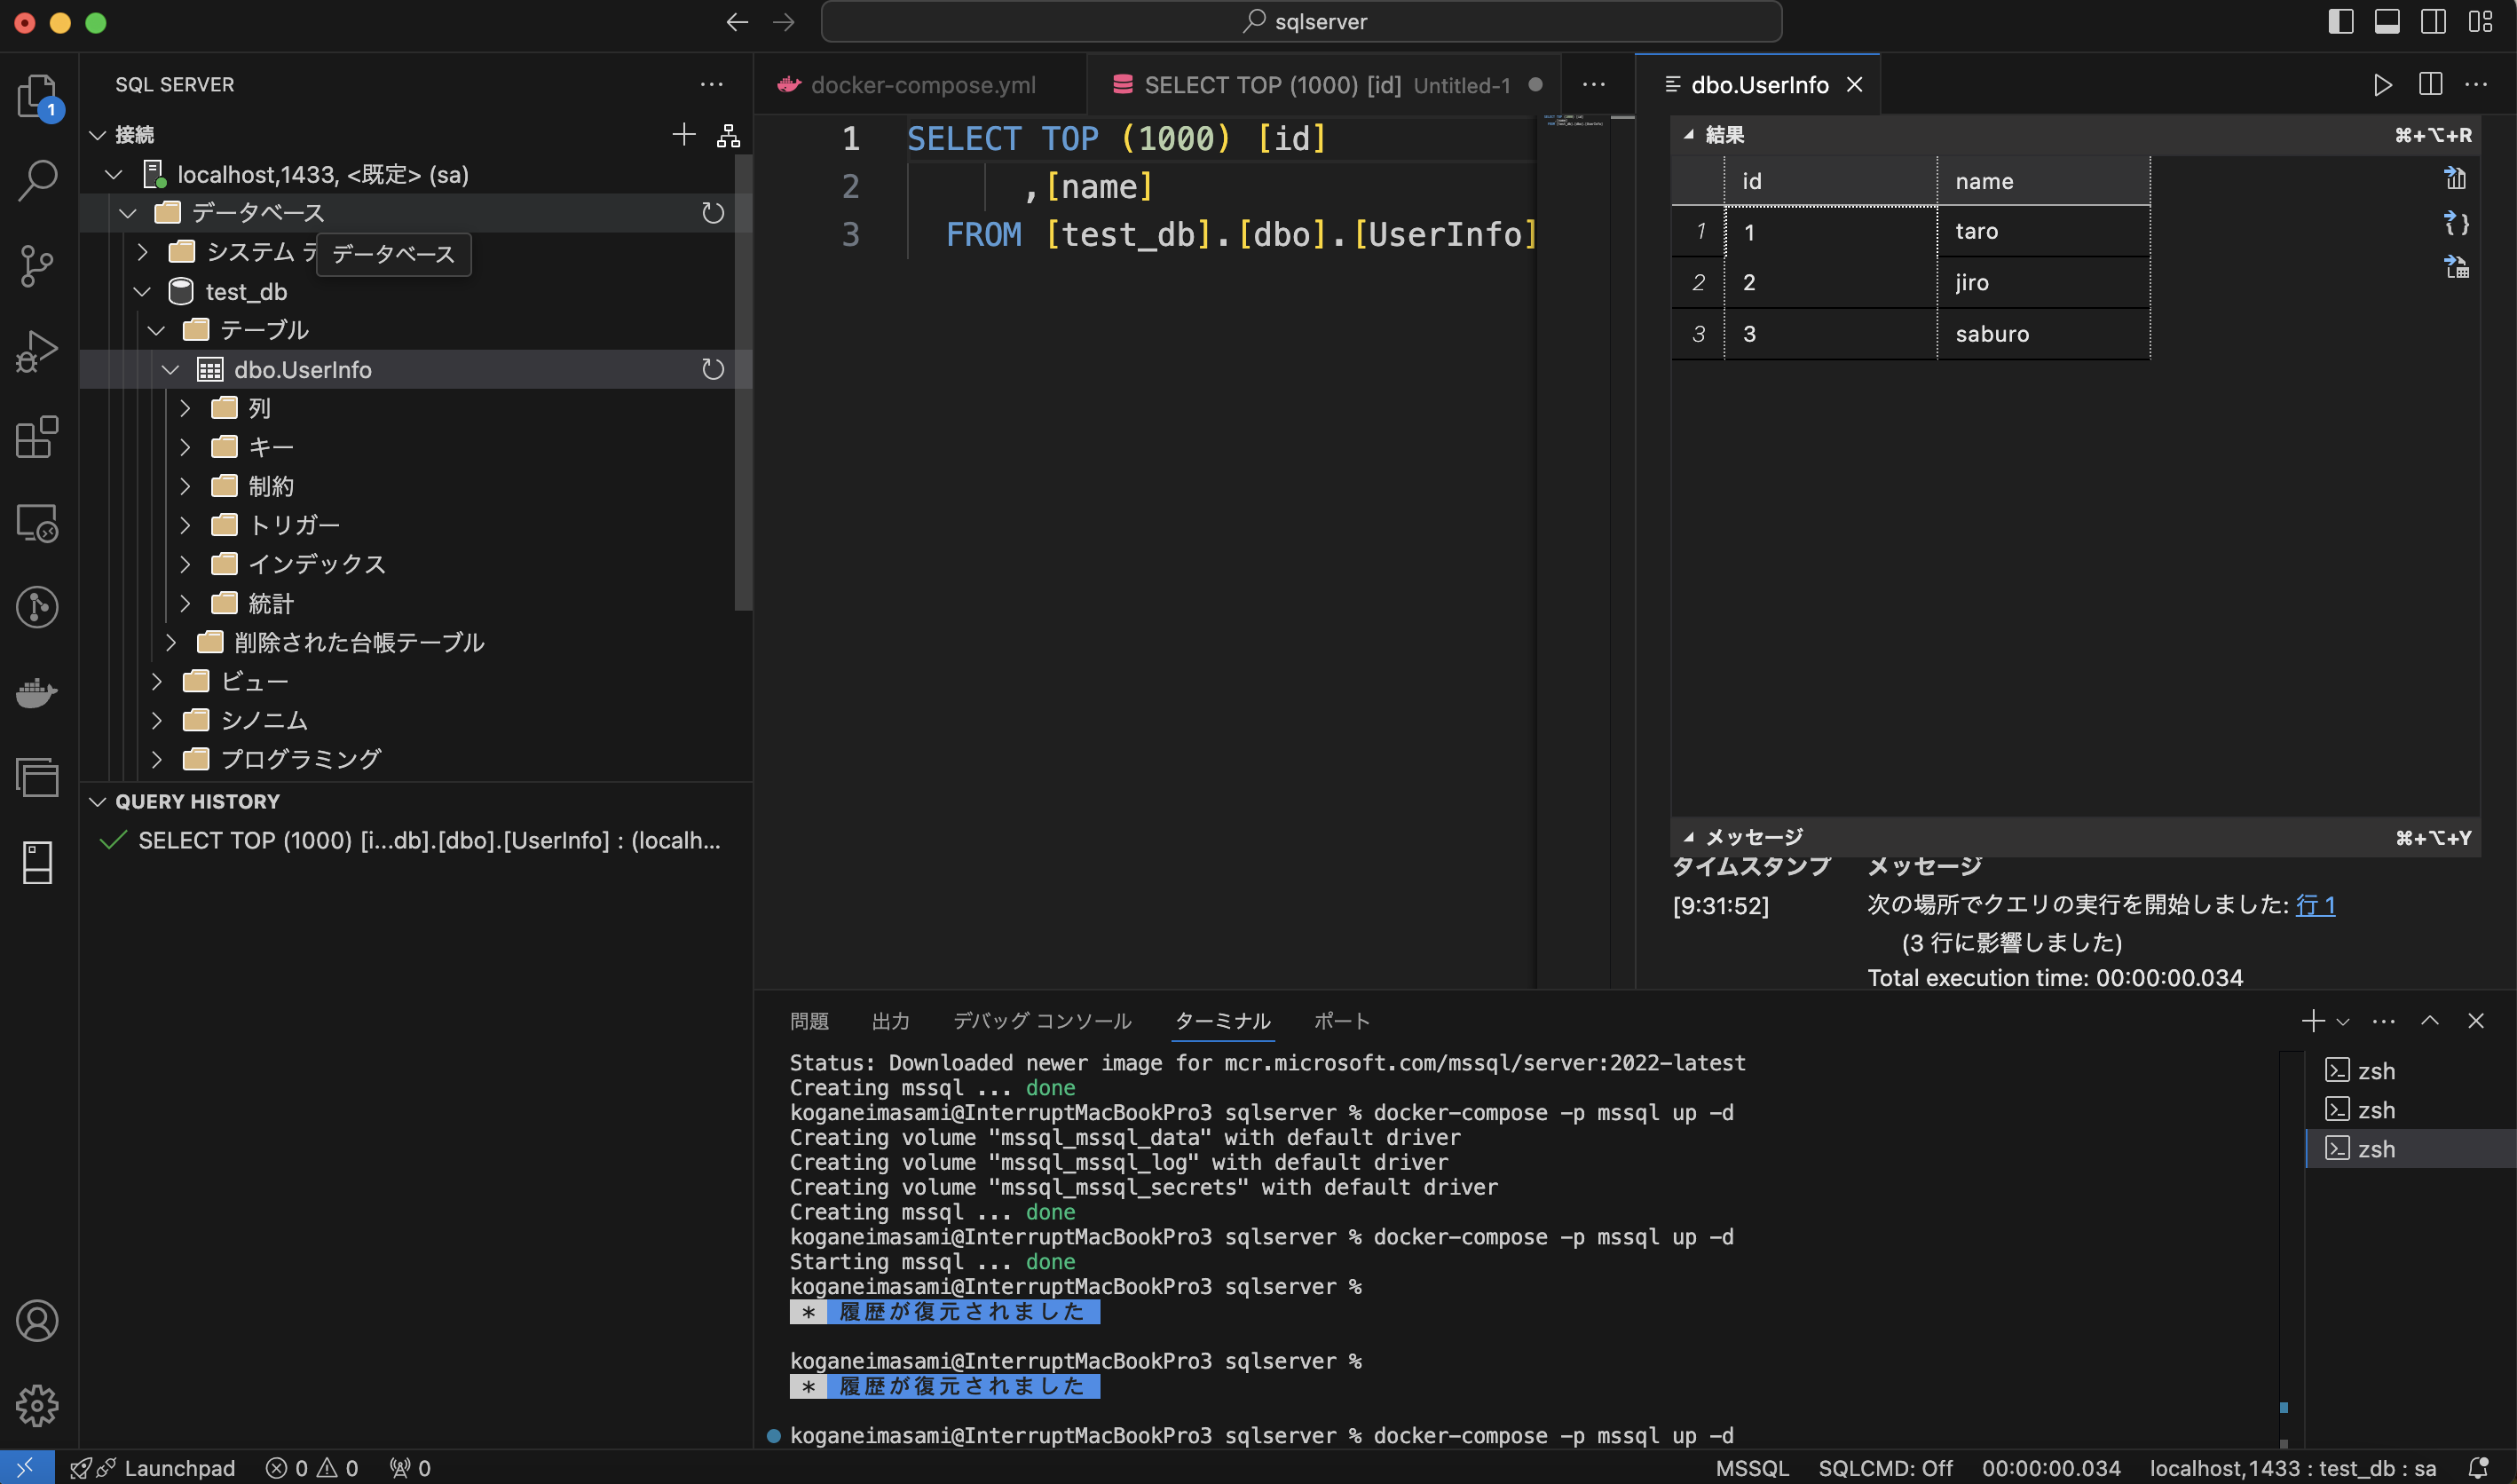
Task: Open the 出力 panel tab
Action: pyautogui.click(x=891, y=1021)
